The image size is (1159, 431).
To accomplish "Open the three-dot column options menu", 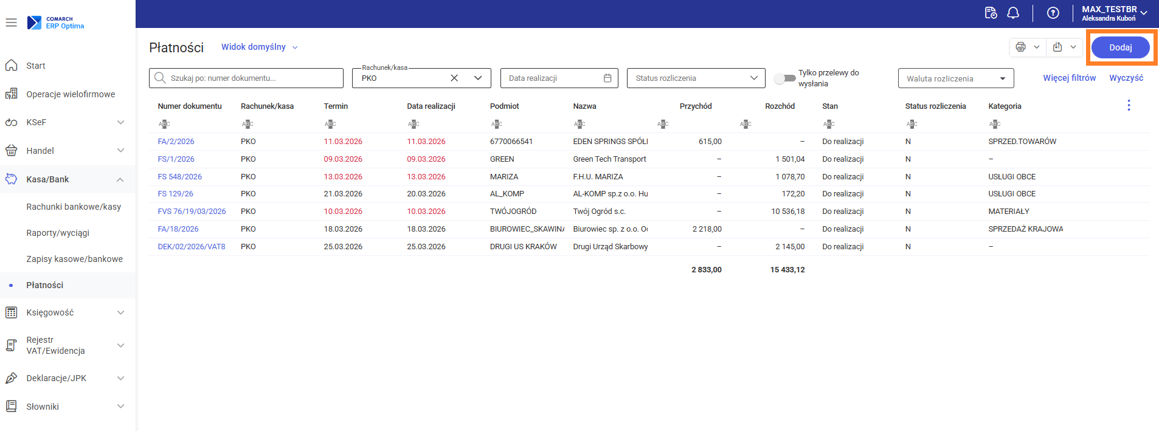I will (x=1129, y=105).
